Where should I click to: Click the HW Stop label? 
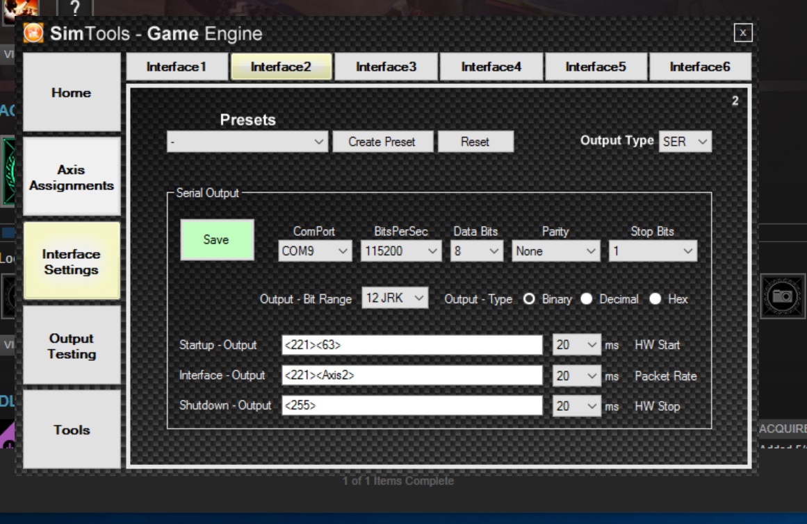click(x=658, y=406)
